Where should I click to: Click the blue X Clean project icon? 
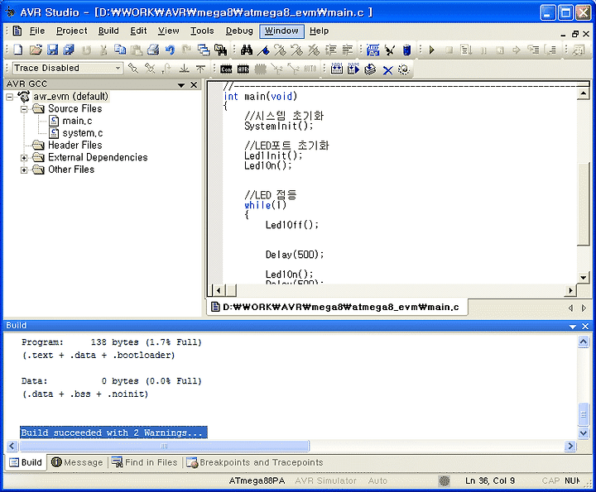(x=387, y=69)
